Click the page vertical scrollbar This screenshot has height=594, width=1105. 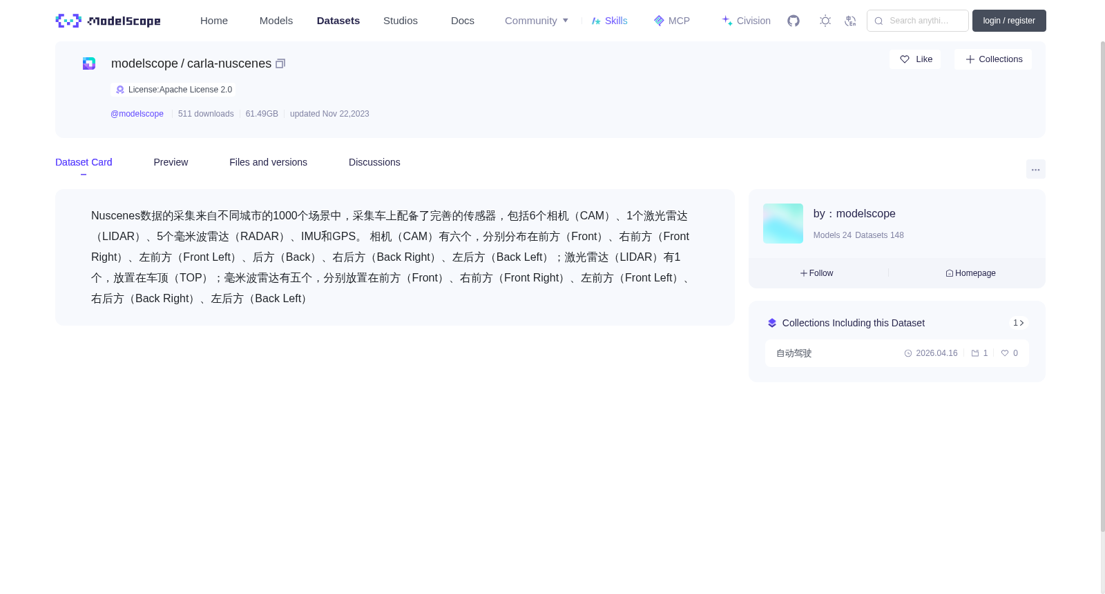point(1102,286)
